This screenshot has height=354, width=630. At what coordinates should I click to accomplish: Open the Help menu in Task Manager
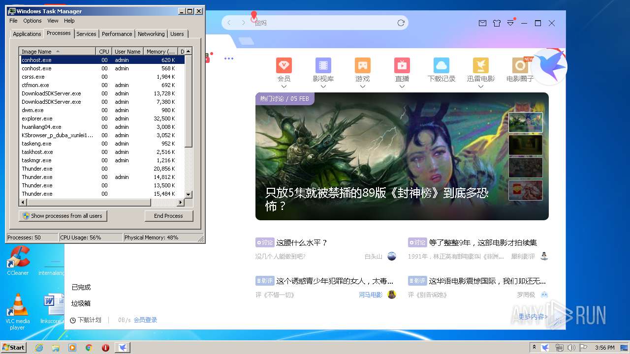tap(69, 21)
